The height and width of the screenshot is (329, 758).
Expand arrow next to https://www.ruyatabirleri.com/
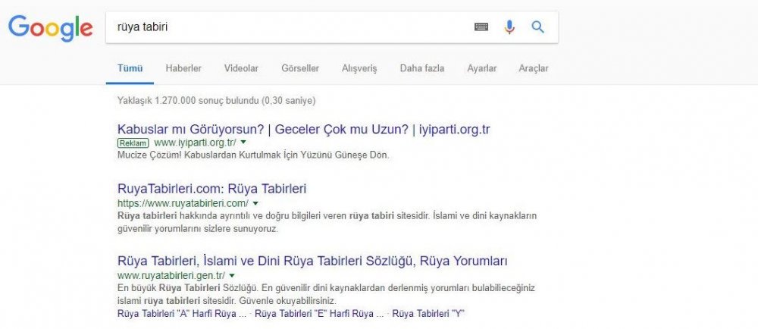[255, 203]
